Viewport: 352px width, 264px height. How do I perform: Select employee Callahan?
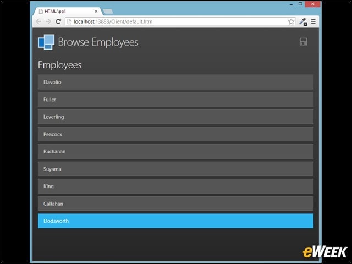pos(175,204)
